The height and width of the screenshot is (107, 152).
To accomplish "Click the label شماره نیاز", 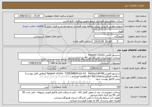I will 141,16.
